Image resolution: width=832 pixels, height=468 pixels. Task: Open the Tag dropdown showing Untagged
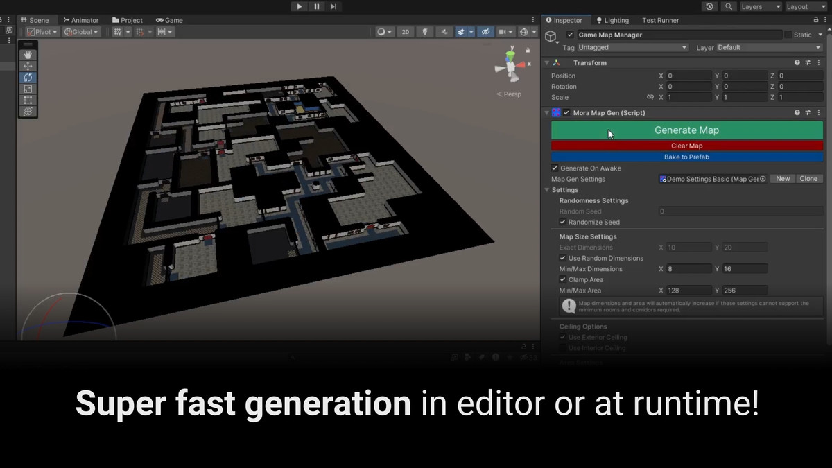click(x=631, y=47)
